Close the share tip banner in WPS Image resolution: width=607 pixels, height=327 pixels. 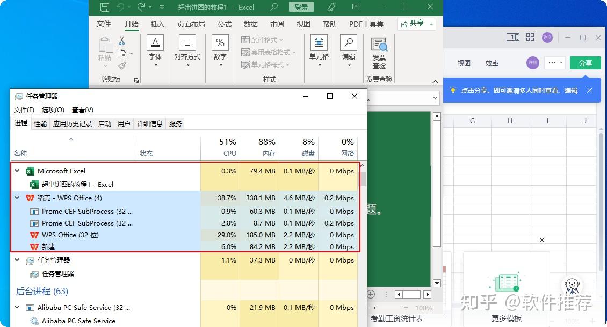coord(590,90)
